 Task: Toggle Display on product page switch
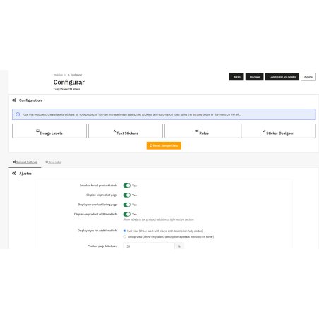pyautogui.click(x=127, y=195)
